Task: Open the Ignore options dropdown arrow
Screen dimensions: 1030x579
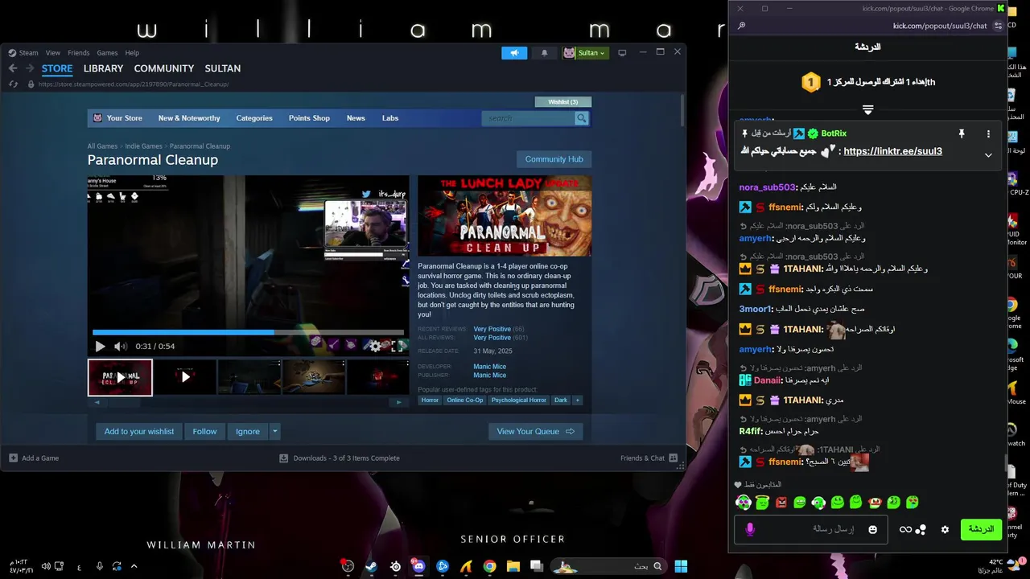Action: (274, 432)
